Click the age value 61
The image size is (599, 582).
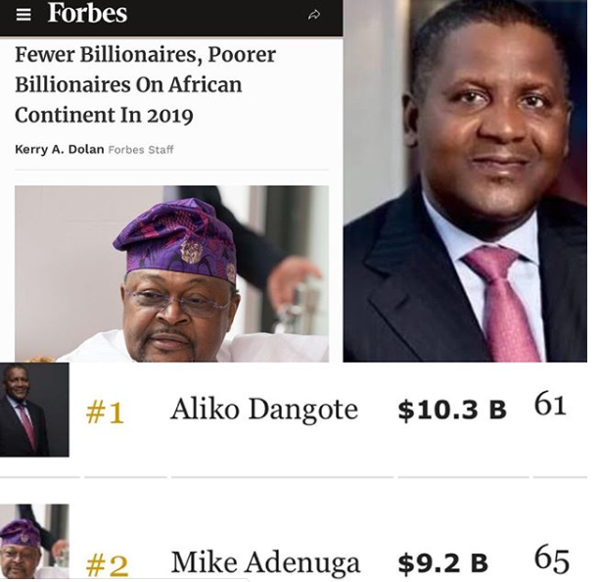click(x=550, y=405)
